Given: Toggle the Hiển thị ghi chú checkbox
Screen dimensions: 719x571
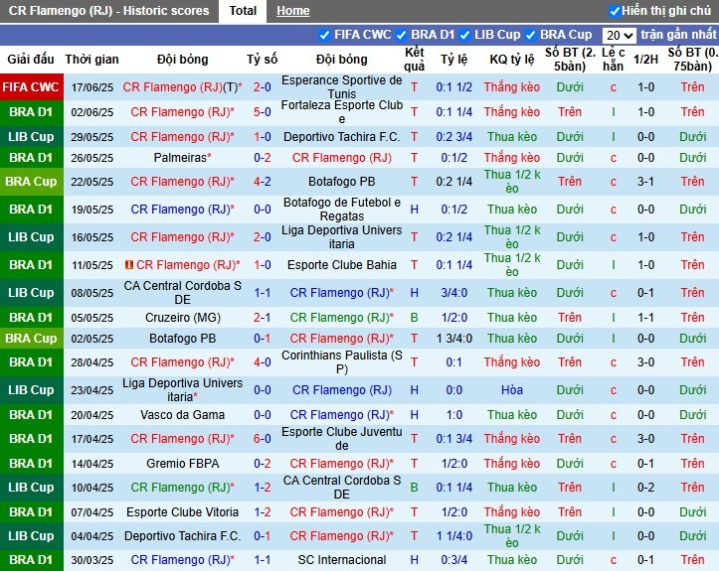Looking at the screenshot, I should (614, 11).
